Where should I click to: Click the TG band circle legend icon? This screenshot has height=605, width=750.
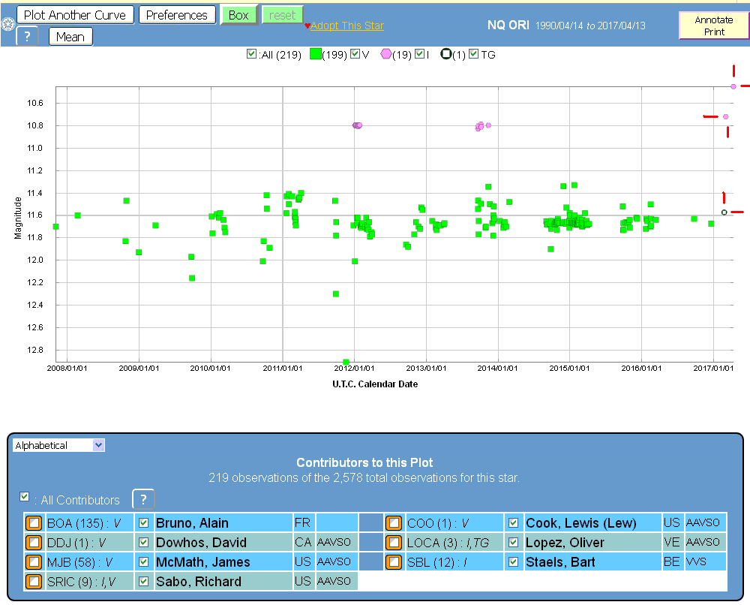[x=446, y=54]
